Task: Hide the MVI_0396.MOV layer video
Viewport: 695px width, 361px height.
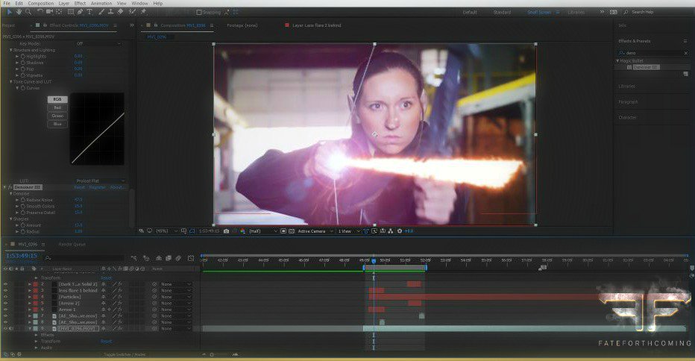Action: pyautogui.click(x=6, y=329)
